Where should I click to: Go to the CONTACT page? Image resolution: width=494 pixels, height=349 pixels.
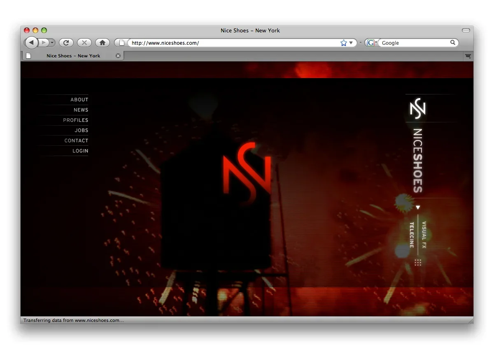tap(76, 140)
